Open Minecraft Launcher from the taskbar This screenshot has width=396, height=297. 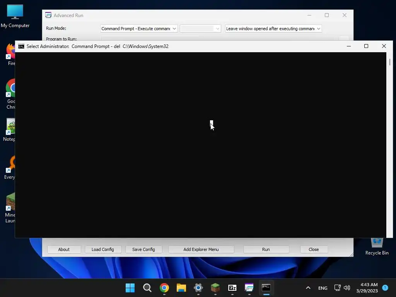[215, 288]
